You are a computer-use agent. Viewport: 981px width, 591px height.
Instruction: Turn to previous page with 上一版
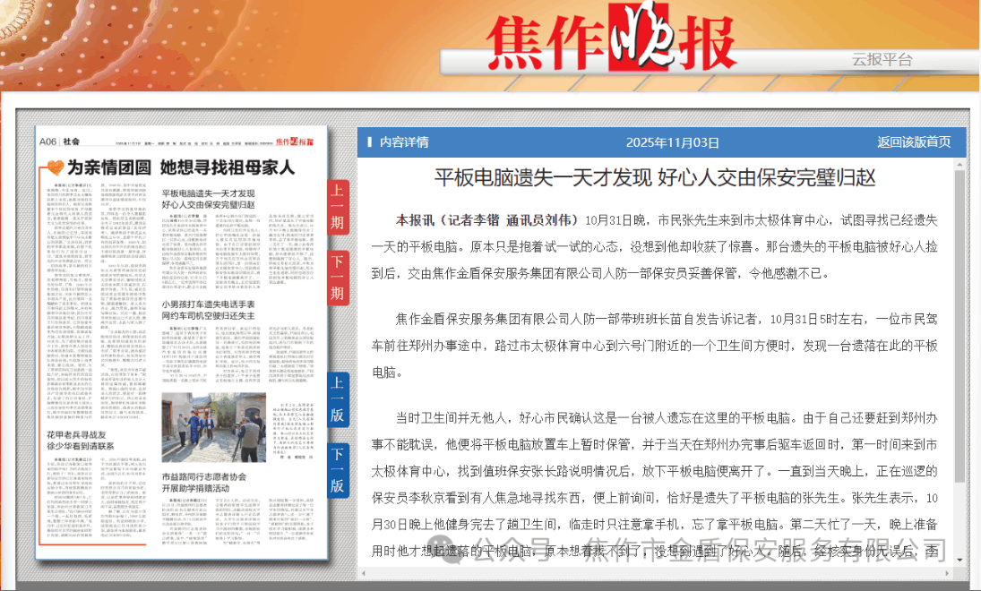[338, 399]
